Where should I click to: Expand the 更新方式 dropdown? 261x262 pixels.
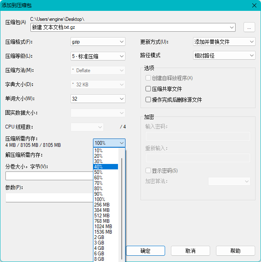[x=224, y=42]
